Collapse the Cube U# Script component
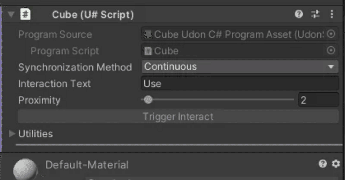345x180 pixels. coord(11,15)
